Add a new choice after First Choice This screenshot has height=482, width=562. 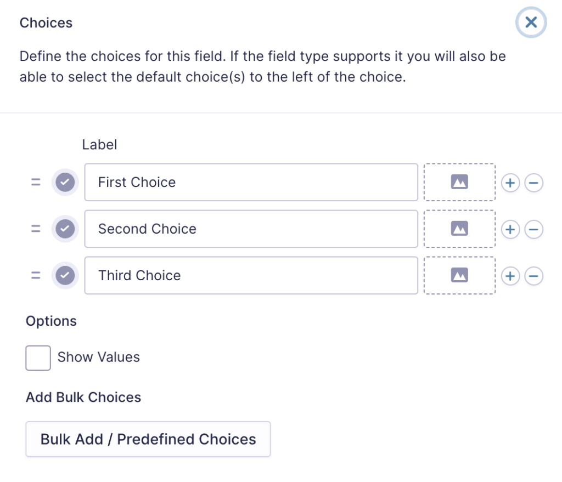[510, 183]
